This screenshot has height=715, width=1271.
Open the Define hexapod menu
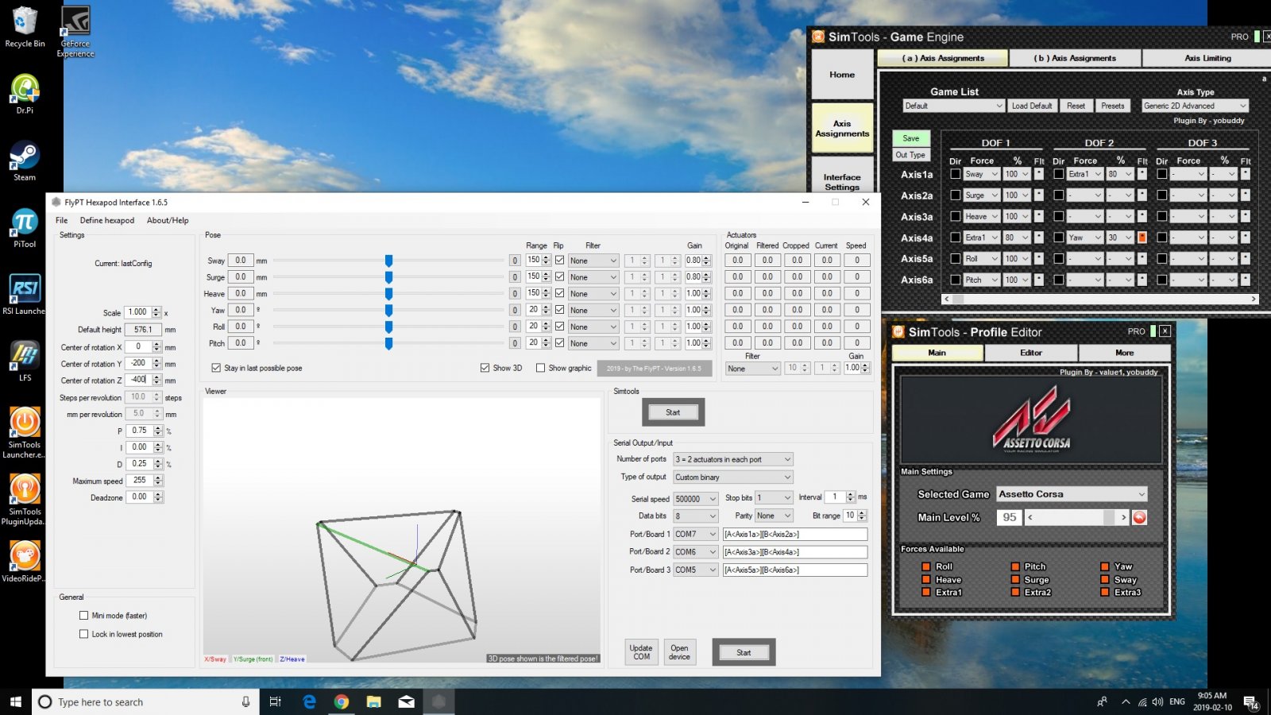pyautogui.click(x=106, y=220)
